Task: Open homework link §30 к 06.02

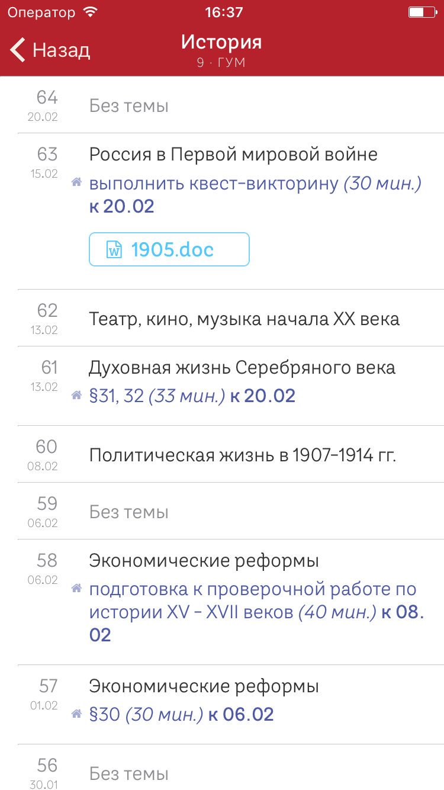Action: 181,714
